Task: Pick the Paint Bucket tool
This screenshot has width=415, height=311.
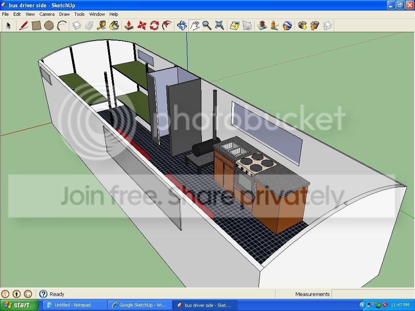Action: tap(114, 26)
